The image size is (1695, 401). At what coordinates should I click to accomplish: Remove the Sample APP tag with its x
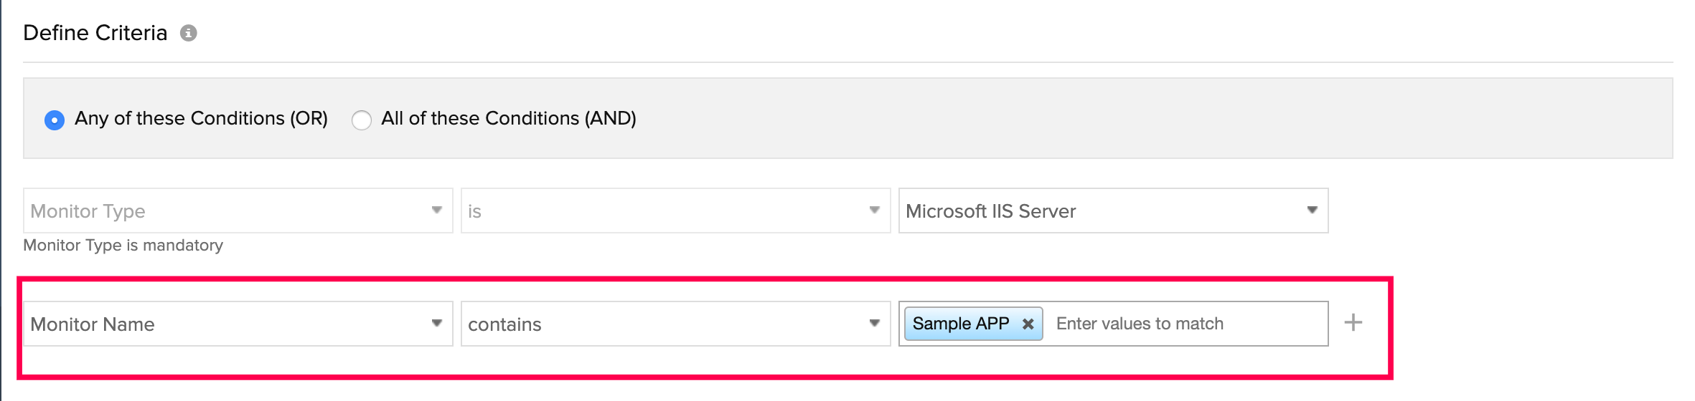tap(1028, 324)
